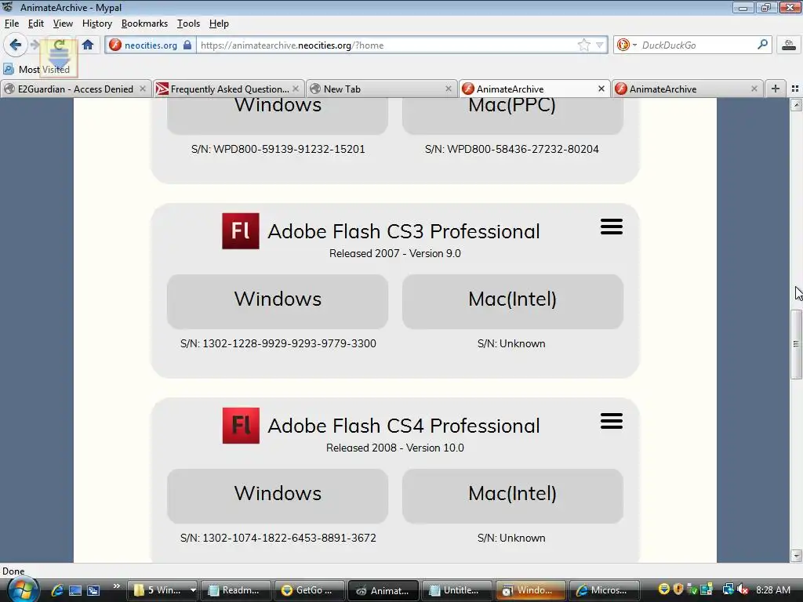Close the Frequently Asked Questions tab
Image resolution: width=803 pixels, height=602 pixels.
(x=296, y=89)
